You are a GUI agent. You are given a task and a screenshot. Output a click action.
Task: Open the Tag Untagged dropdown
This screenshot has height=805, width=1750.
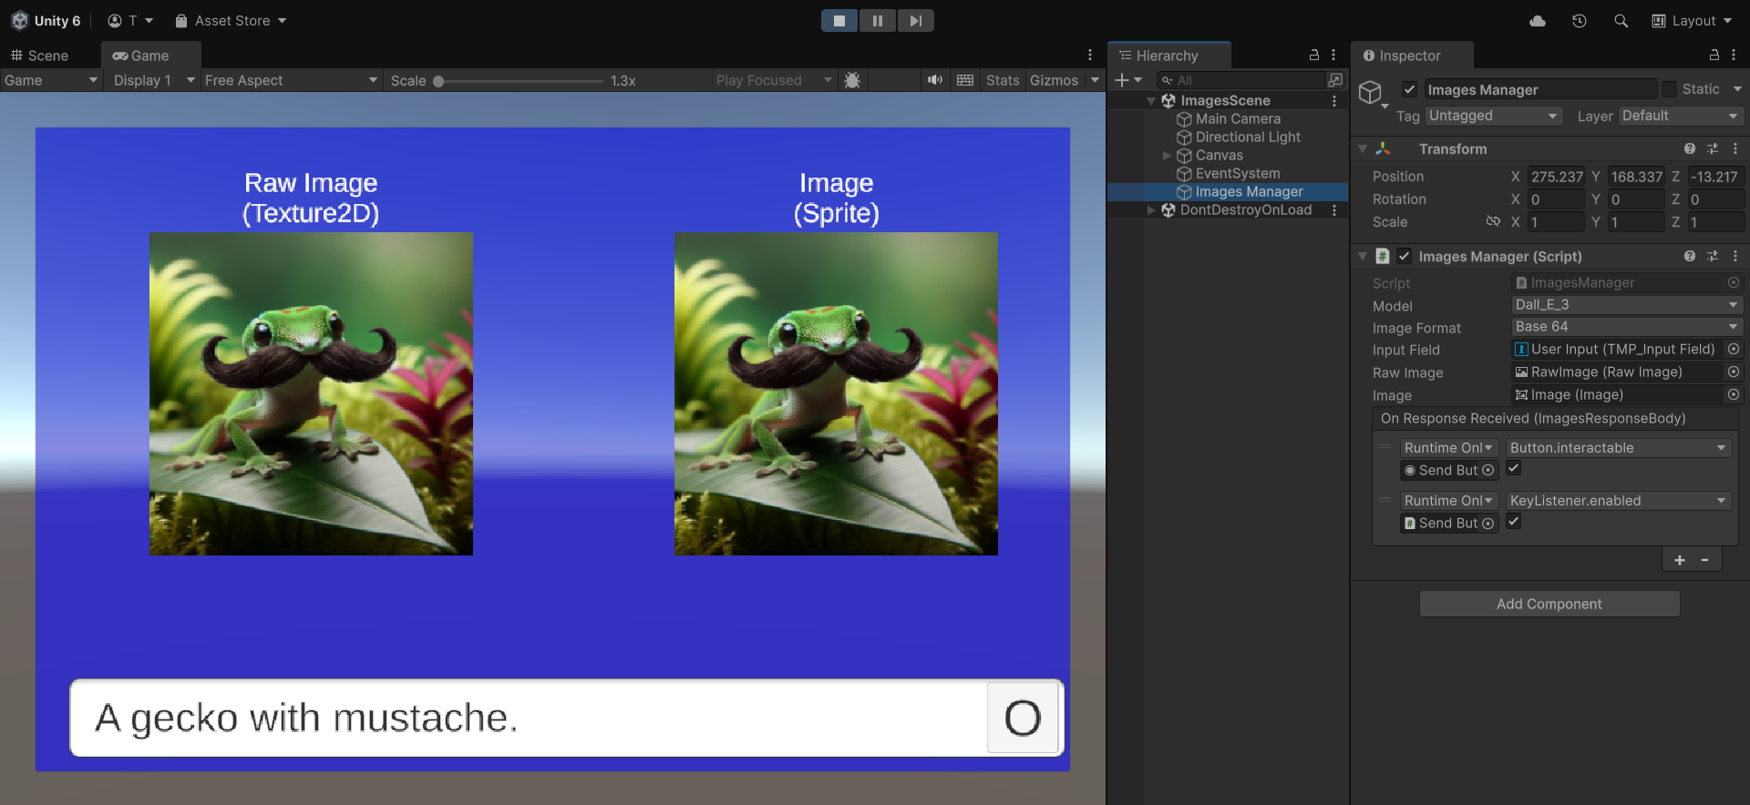[1494, 116]
